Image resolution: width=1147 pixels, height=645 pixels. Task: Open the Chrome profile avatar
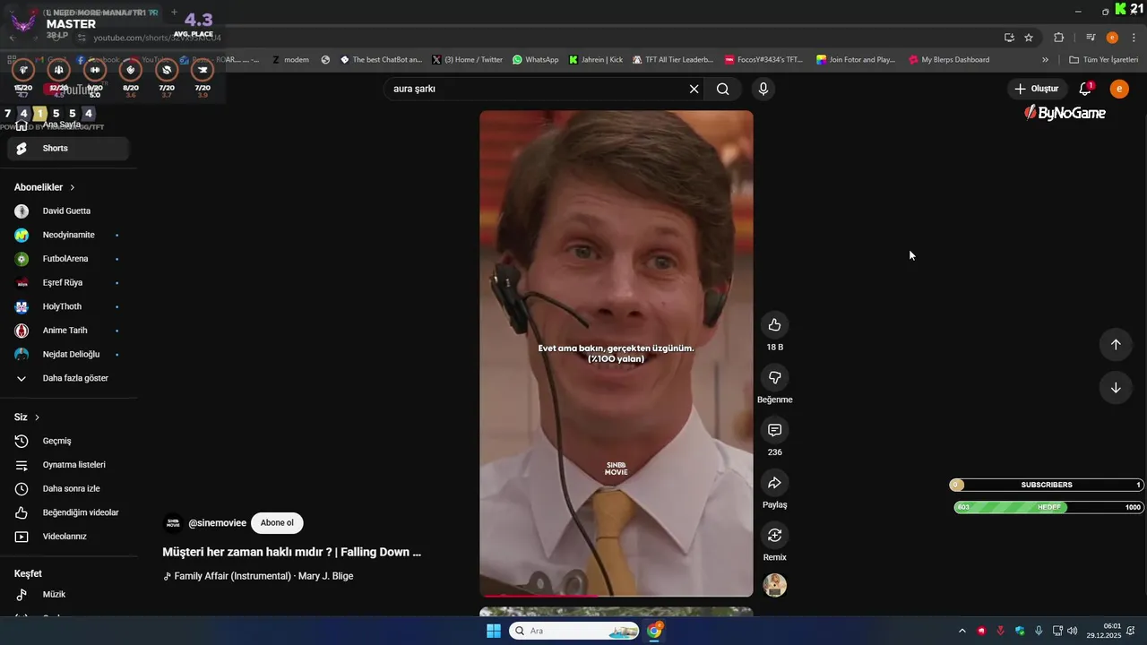1112,38
